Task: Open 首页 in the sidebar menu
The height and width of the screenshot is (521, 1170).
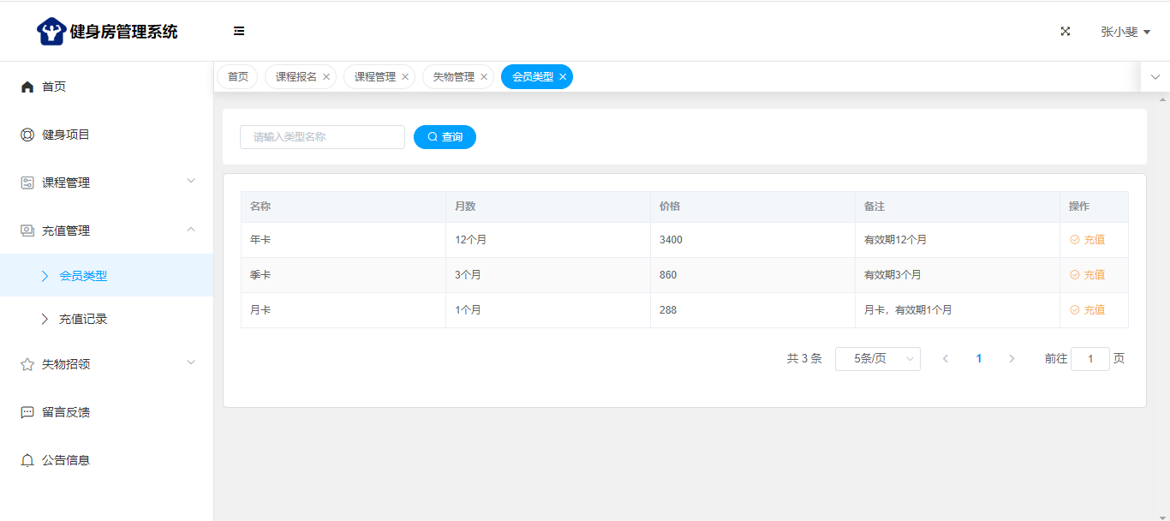Action: pos(106,87)
